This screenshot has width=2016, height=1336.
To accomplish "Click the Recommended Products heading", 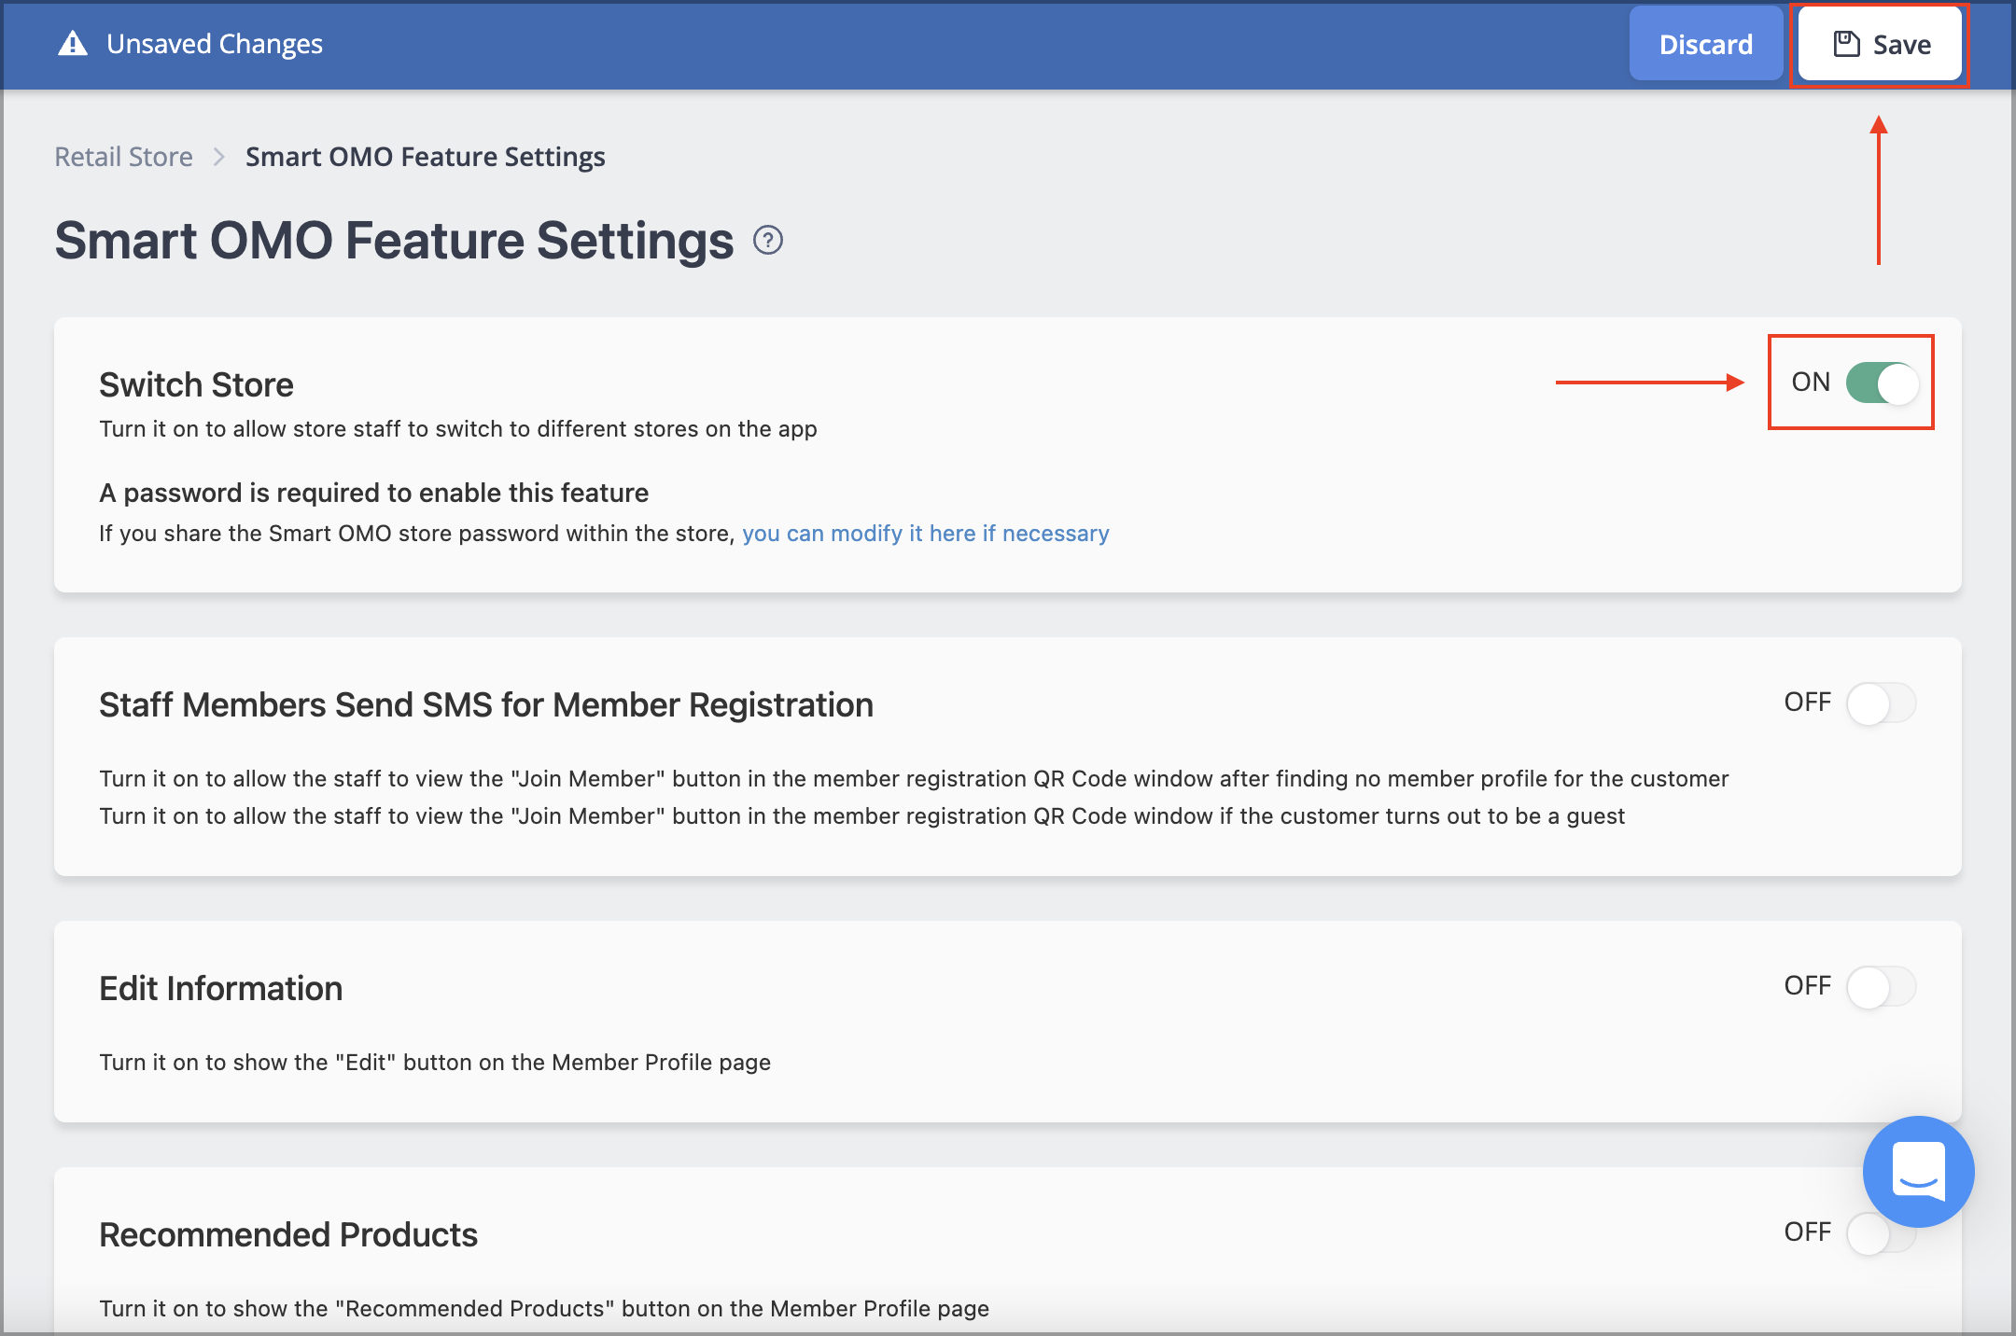I will pos(288,1234).
